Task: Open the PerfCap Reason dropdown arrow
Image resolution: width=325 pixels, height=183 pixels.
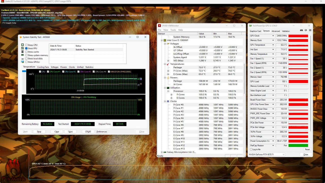Action: point(273,146)
